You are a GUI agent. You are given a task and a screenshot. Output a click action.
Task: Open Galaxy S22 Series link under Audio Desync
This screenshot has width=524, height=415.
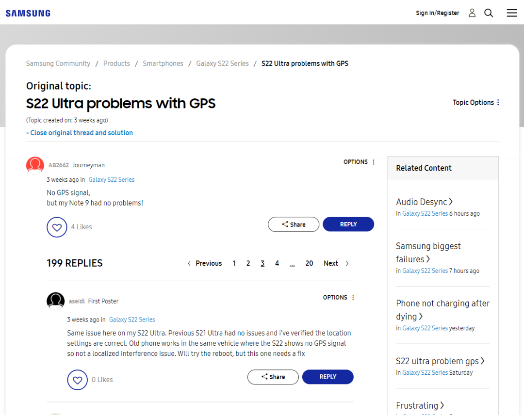425,214
